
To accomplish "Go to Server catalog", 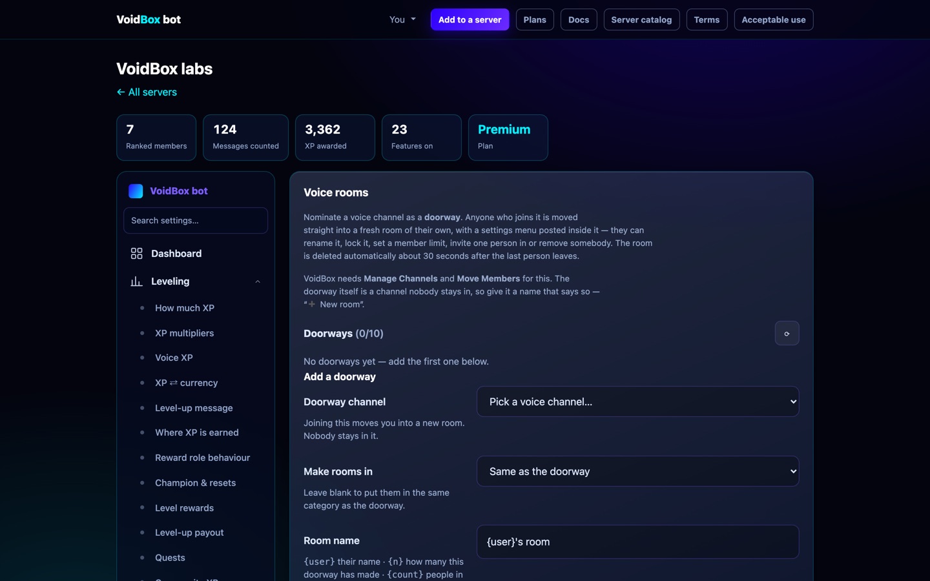I will 641,19.
